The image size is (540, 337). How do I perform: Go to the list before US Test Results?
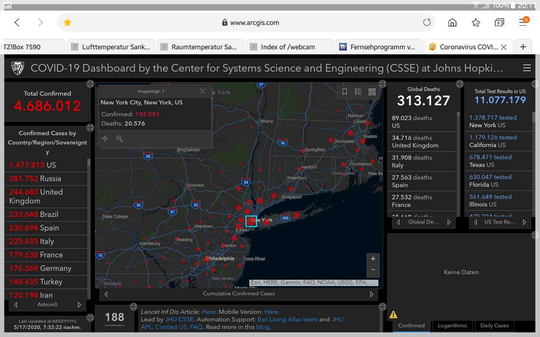point(476,222)
